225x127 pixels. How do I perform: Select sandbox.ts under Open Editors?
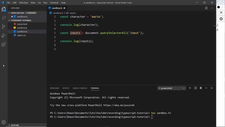tap(22, 17)
